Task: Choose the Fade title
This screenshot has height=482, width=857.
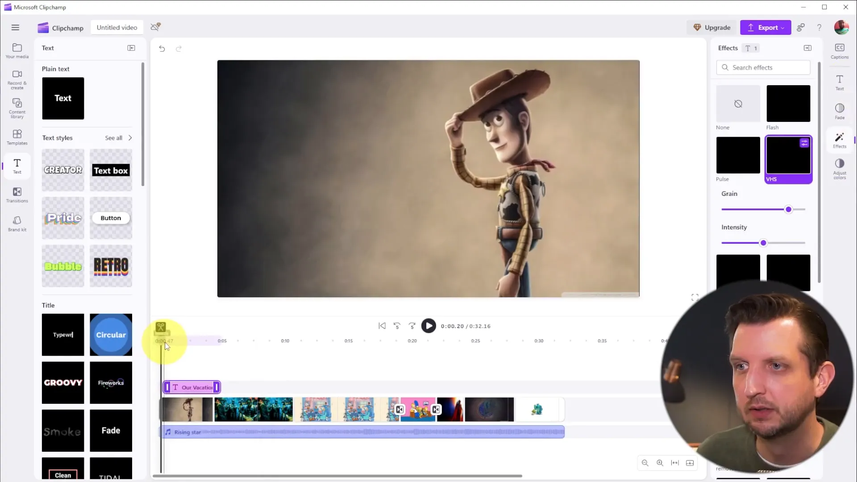Action: [111, 431]
